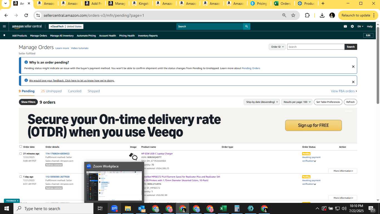This screenshot has height=214, width=380.
Task: Open the Chrome extensions puzzle icon
Action: tap(307, 15)
